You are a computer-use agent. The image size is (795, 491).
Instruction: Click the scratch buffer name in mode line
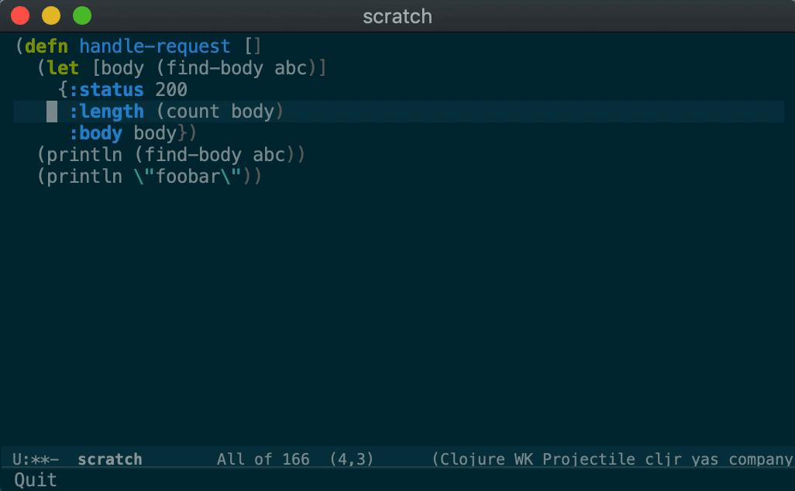pos(109,459)
